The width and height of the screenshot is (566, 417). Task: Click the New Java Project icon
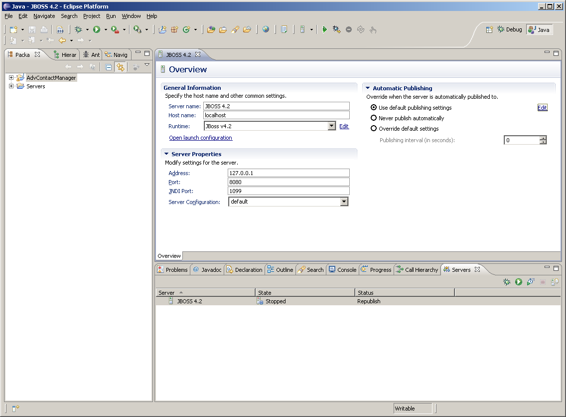click(162, 29)
